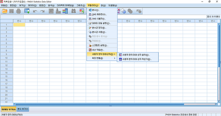Image resolution: width=221 pixels, height=116 pixels.
Task: Click the vertical scrollbar up arrow
Action: [219, 24]
